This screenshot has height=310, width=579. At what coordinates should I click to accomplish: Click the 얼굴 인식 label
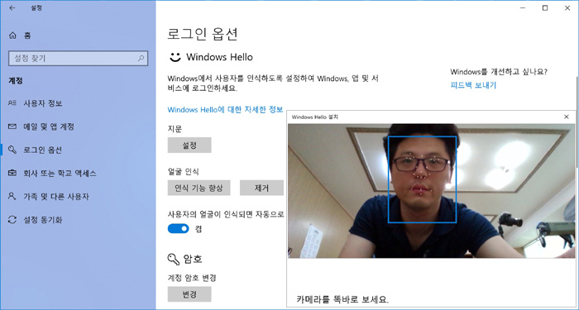[x=183, y=171]
